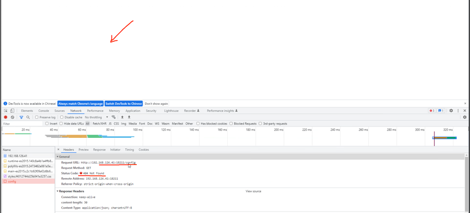
Task: Open network conditions wifi icon
Action: coord(113,117)
